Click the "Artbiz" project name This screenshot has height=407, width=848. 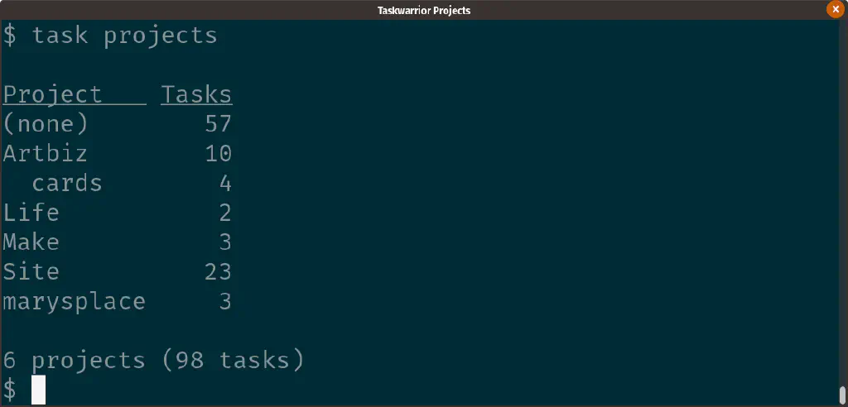tap(46, 154)
